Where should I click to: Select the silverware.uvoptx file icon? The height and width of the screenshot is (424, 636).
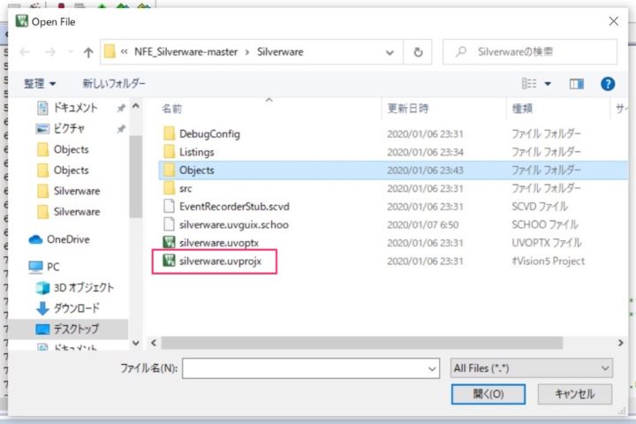click(x=170, y=241)
